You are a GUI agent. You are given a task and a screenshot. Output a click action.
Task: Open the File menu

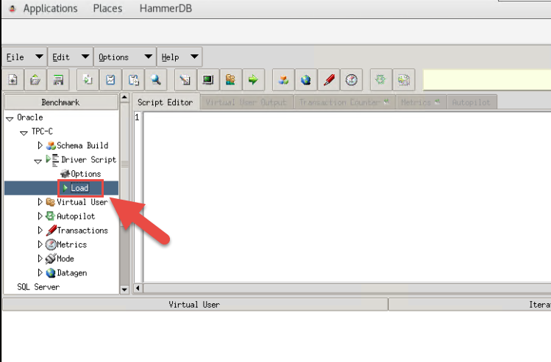pos(24,57)
